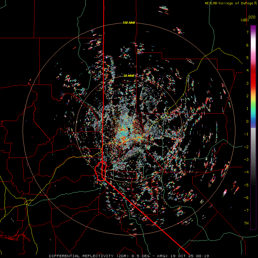The image size is (258, 258).
Task: Click the -3 value on color scale
Action: [246, 159]
